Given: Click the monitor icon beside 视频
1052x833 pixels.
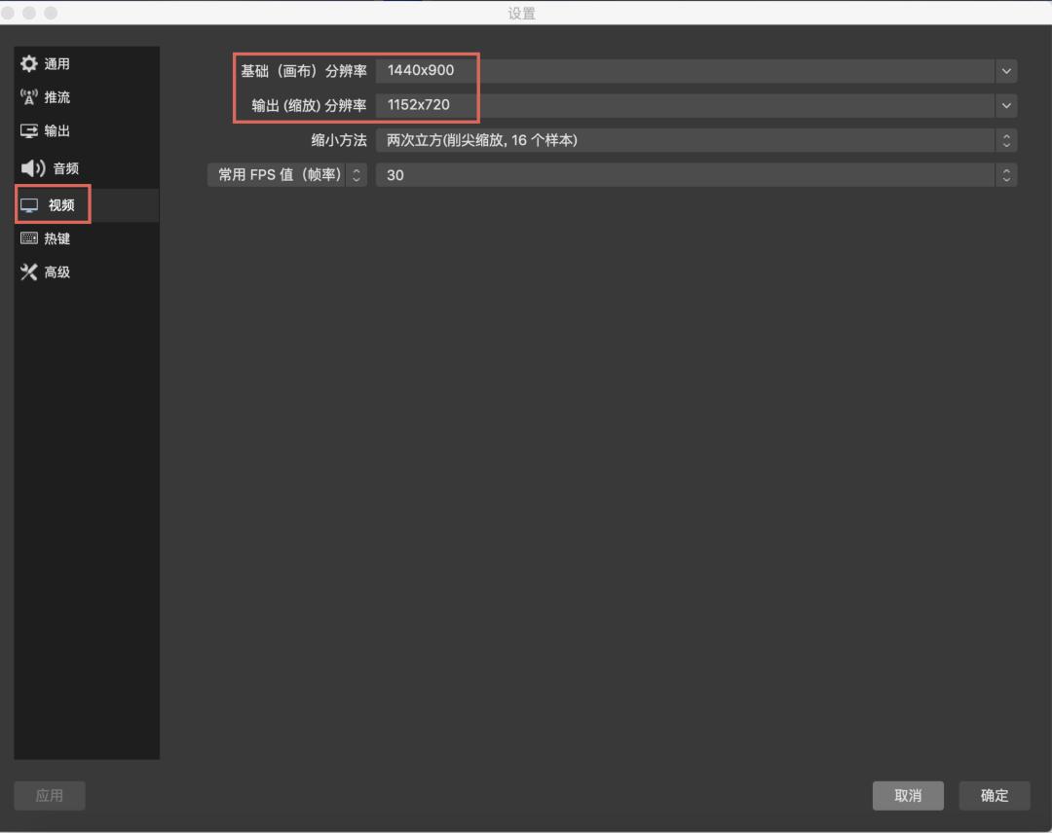Looking at the screenshot, I should click(x=28, y=204).
